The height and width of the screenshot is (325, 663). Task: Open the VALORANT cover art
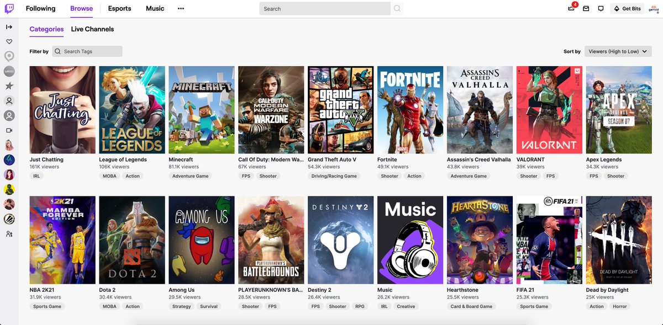tap(549, 110)
